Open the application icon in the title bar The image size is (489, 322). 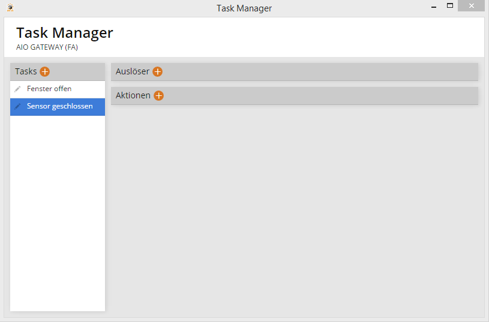point(10,8)
